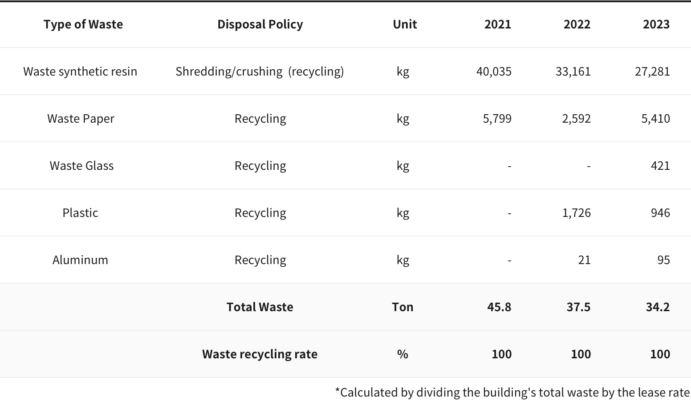Click the Type of Waste column header
The height and width of the screenshot is (401, 691).
83,24
